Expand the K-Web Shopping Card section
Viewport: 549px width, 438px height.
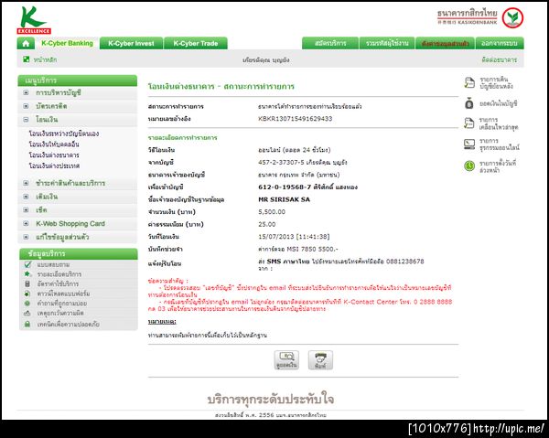pyautogui.click(x=26, y=223)
